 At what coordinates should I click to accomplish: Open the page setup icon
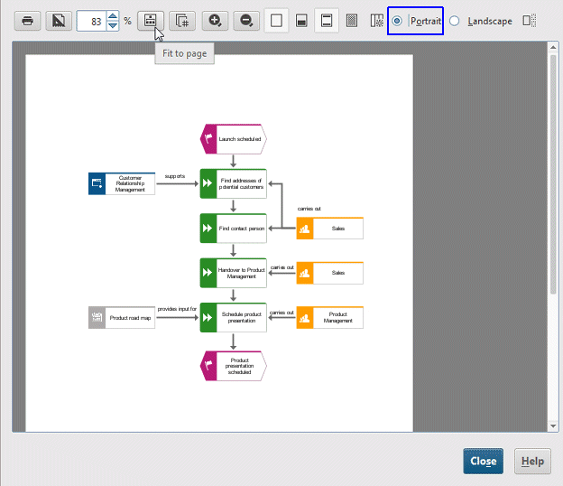pyautogui.click(x=59, y=21)
